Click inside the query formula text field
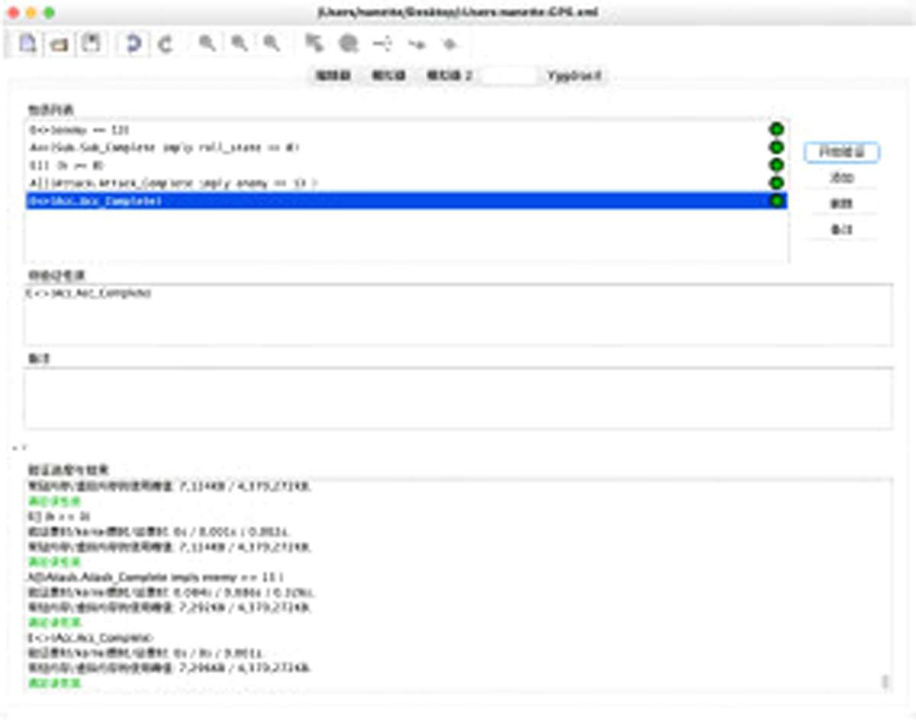The width and height of the screenshot is (916, 720). (458, 314)
